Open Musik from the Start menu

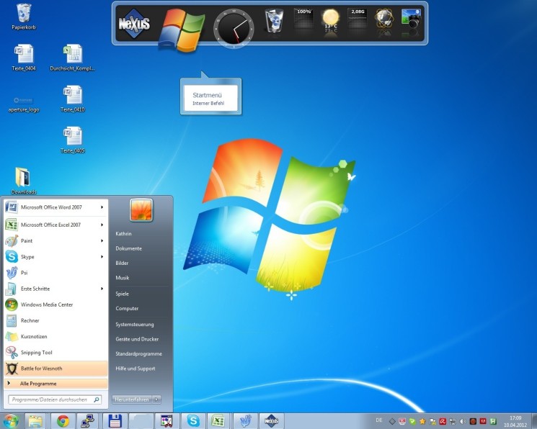pyautogui.click(x=123, y=278)
